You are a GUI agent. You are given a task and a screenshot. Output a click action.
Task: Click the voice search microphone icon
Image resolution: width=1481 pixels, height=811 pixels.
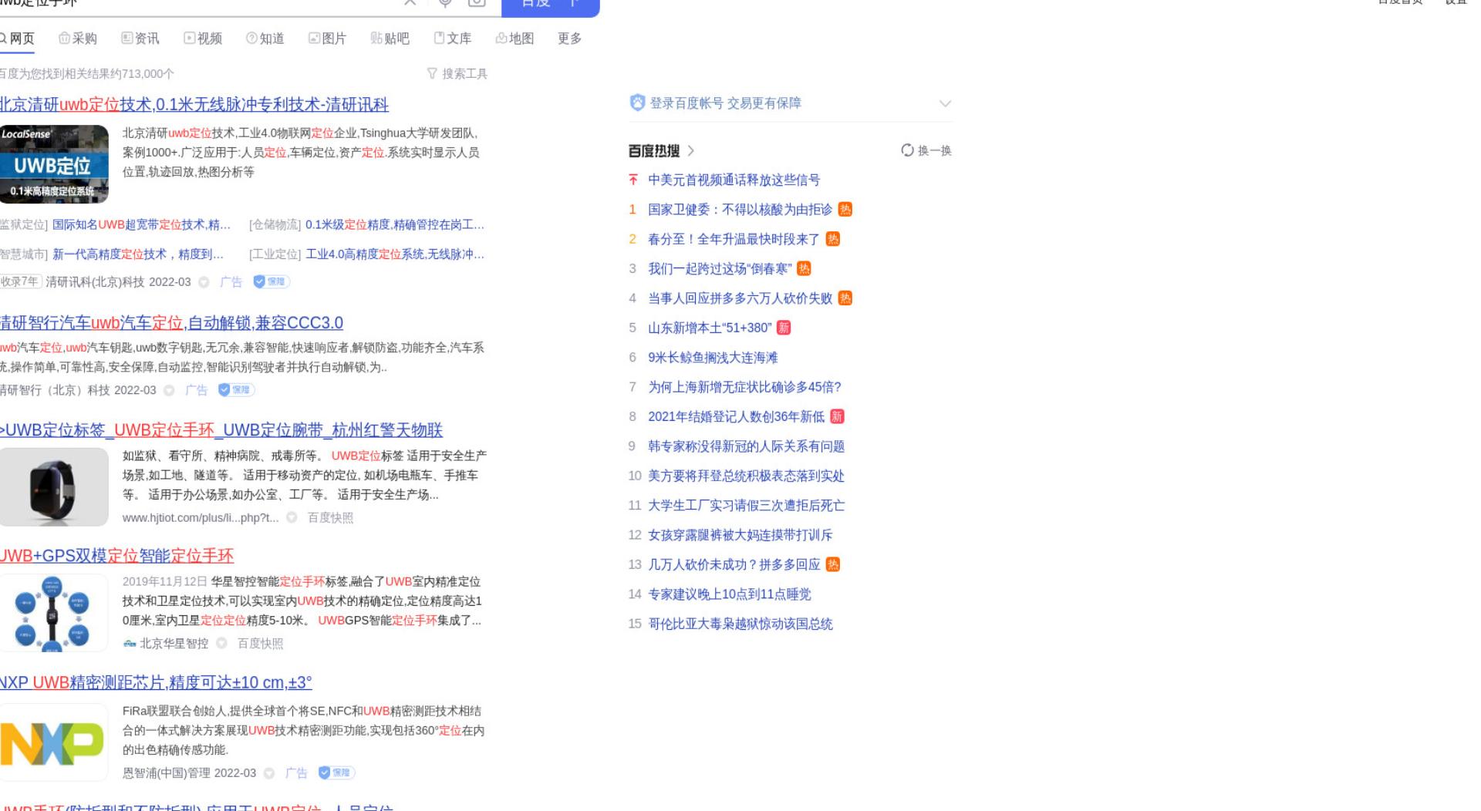(x=445, y=2)
